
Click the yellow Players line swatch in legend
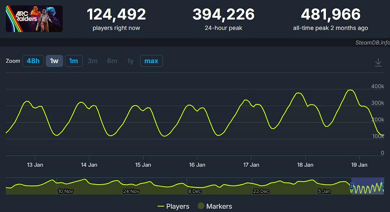(x=161, y=206)
